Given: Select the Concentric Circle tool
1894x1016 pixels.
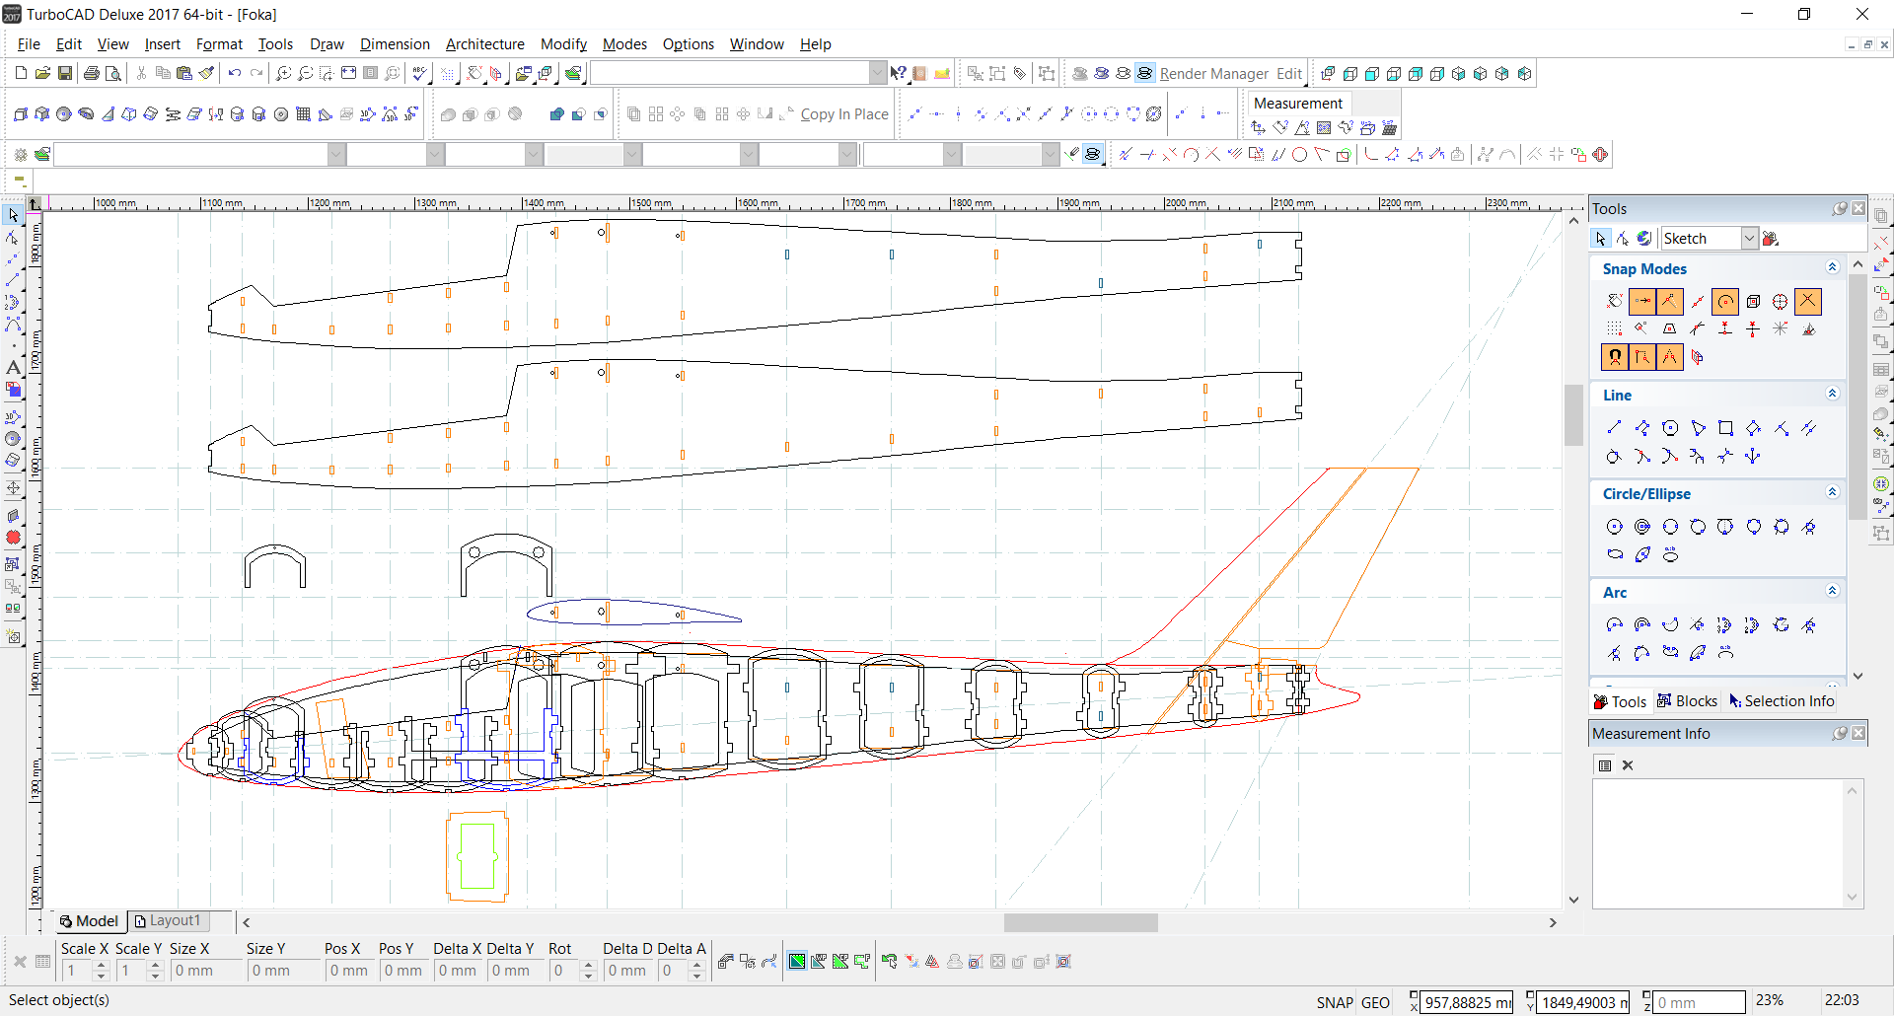Looking at the screenshot, I should pos(1642,527).
